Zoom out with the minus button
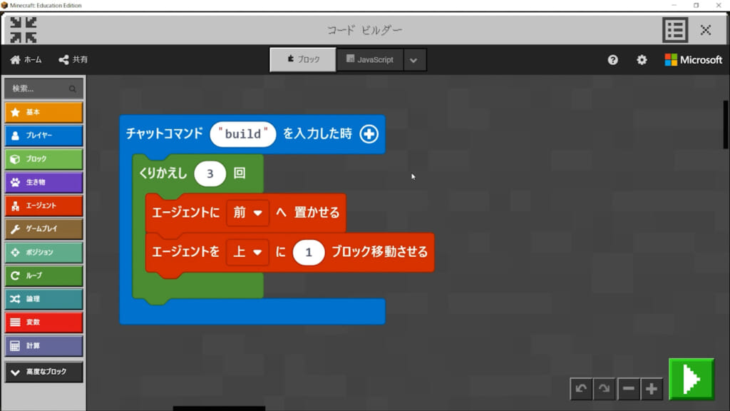Viewport: 730px width, 411px height. tap(628, 389)
